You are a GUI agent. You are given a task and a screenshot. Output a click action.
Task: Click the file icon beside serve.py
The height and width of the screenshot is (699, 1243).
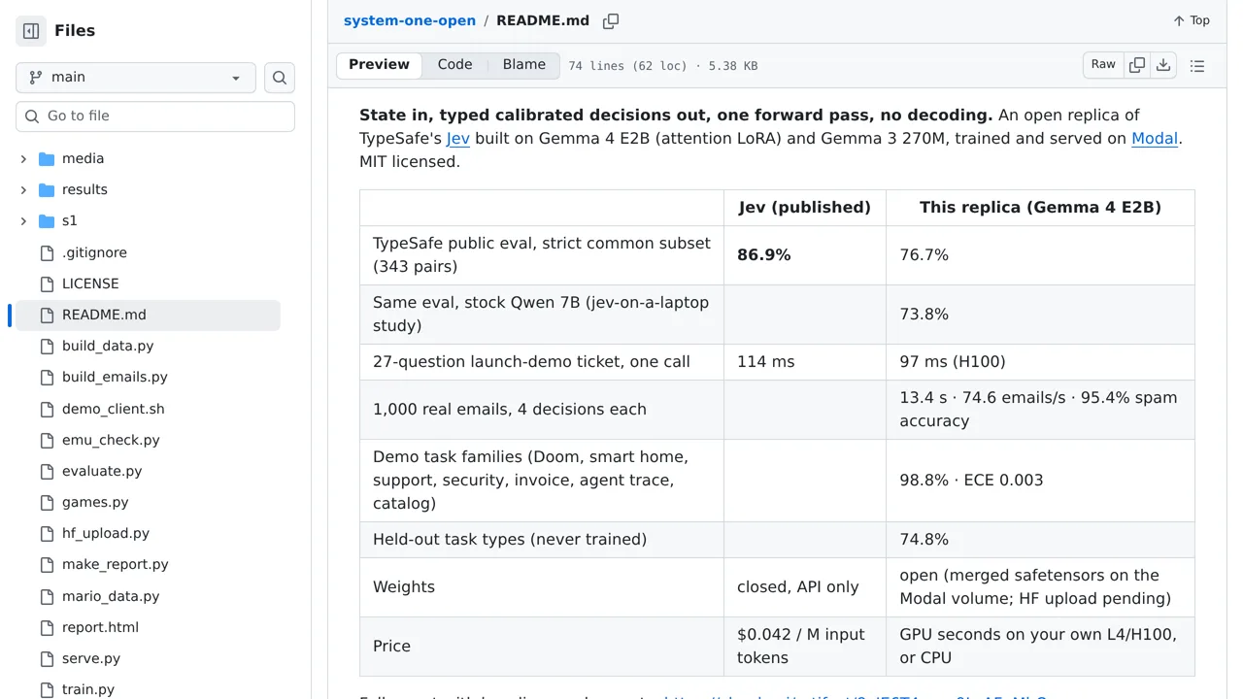(47, 658)
